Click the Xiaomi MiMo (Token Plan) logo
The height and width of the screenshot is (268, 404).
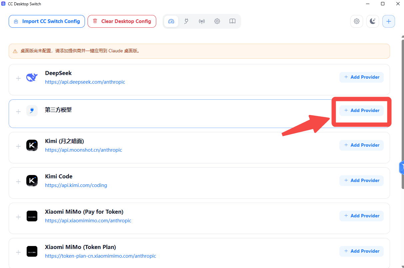tap(32, 251)
